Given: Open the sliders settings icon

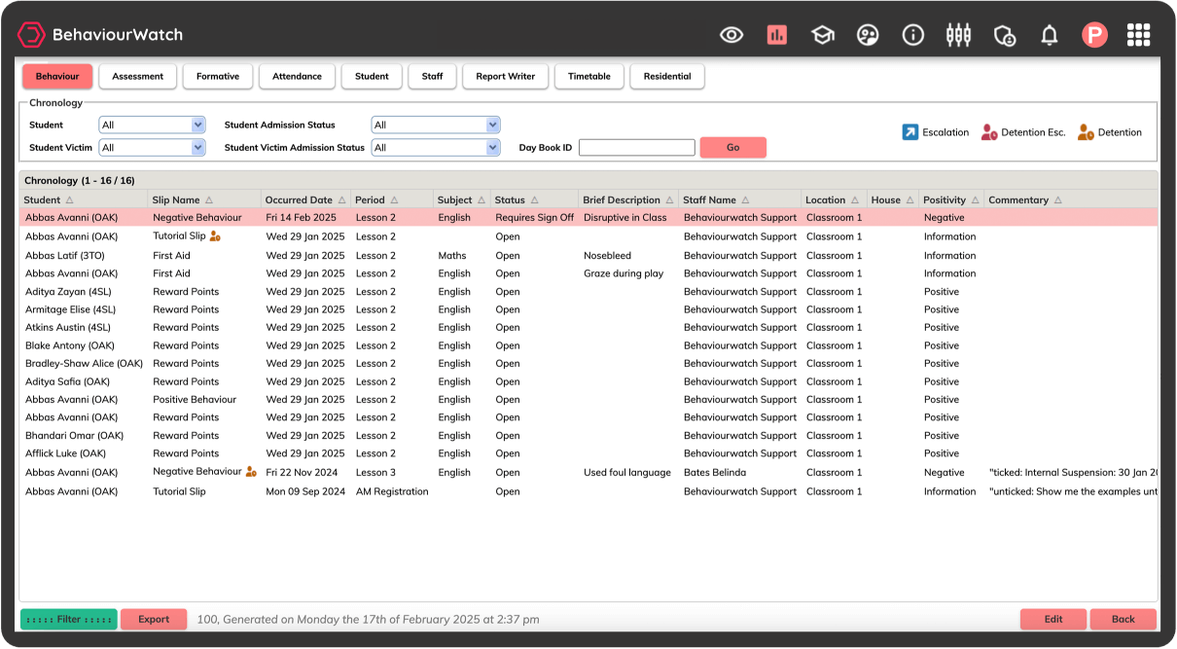Looking at the screenshot, I should 958,35.
